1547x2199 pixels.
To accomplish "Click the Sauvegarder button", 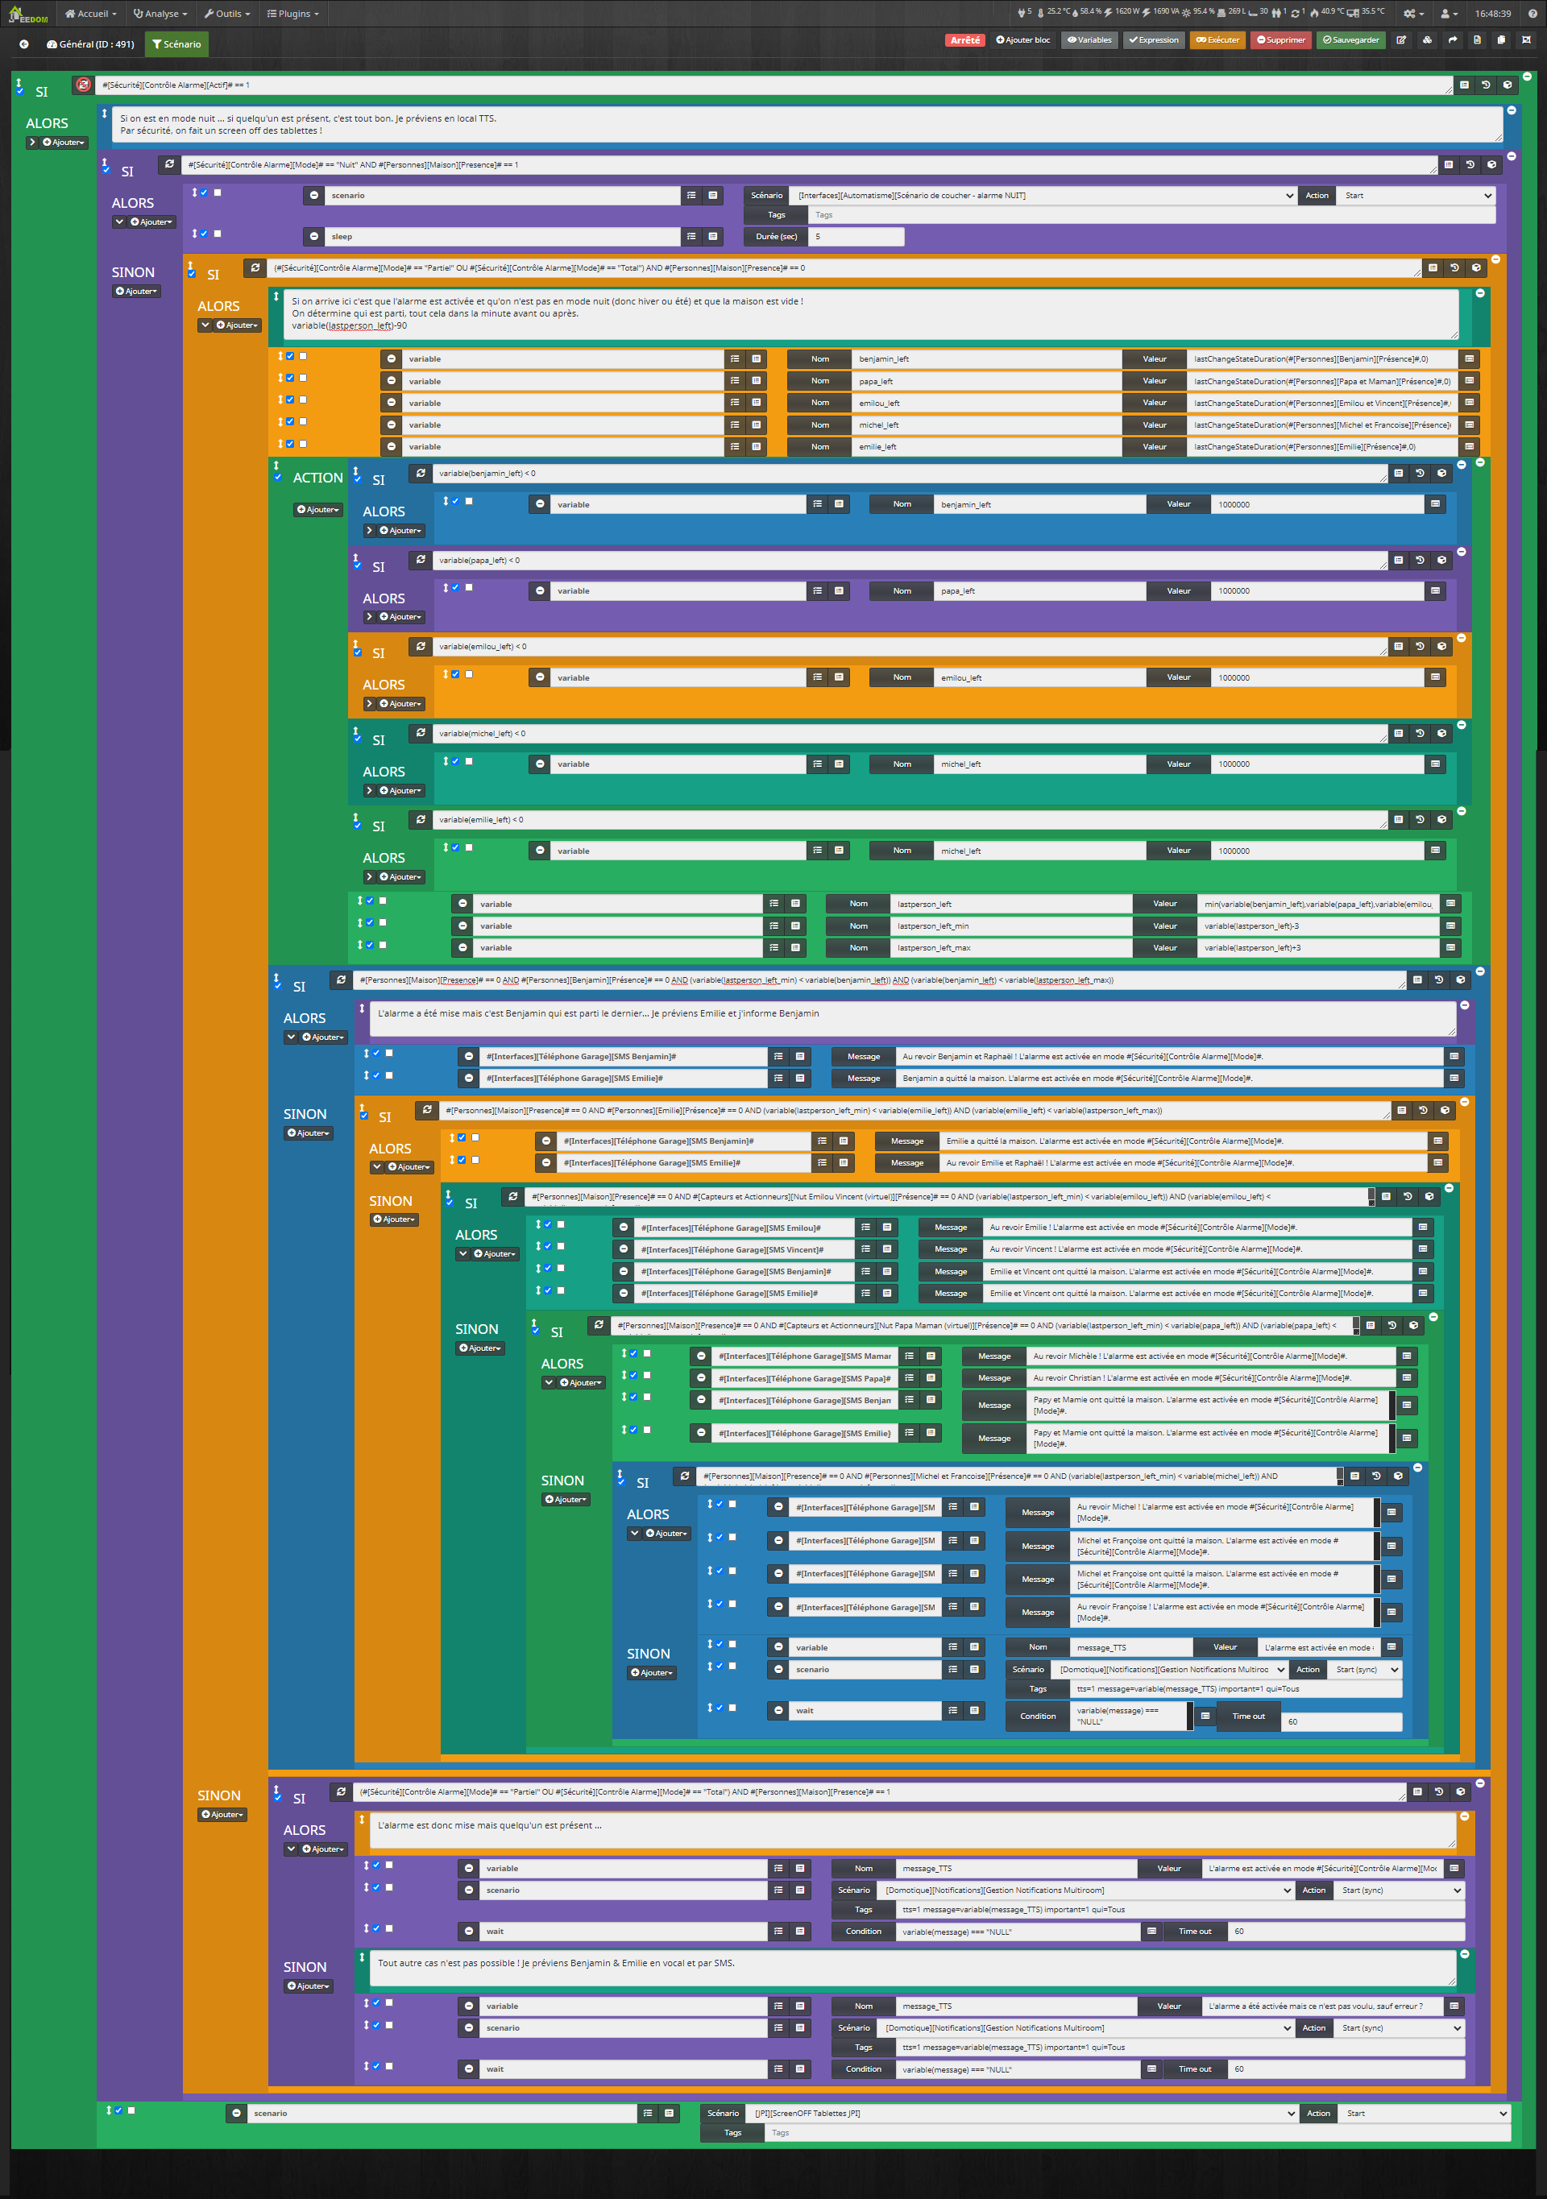I will 1350,40.
